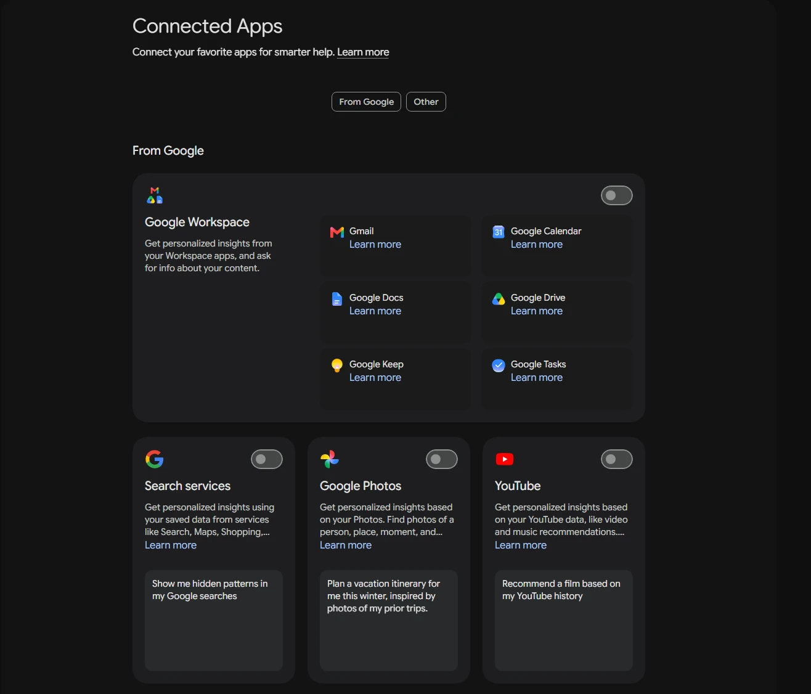Click the Google Keep lightbulb icon

(337, 365)
